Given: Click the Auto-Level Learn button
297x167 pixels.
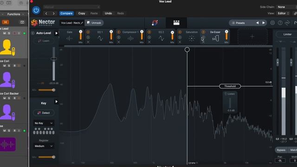Looking at the screenshot, I should (44, 41).
